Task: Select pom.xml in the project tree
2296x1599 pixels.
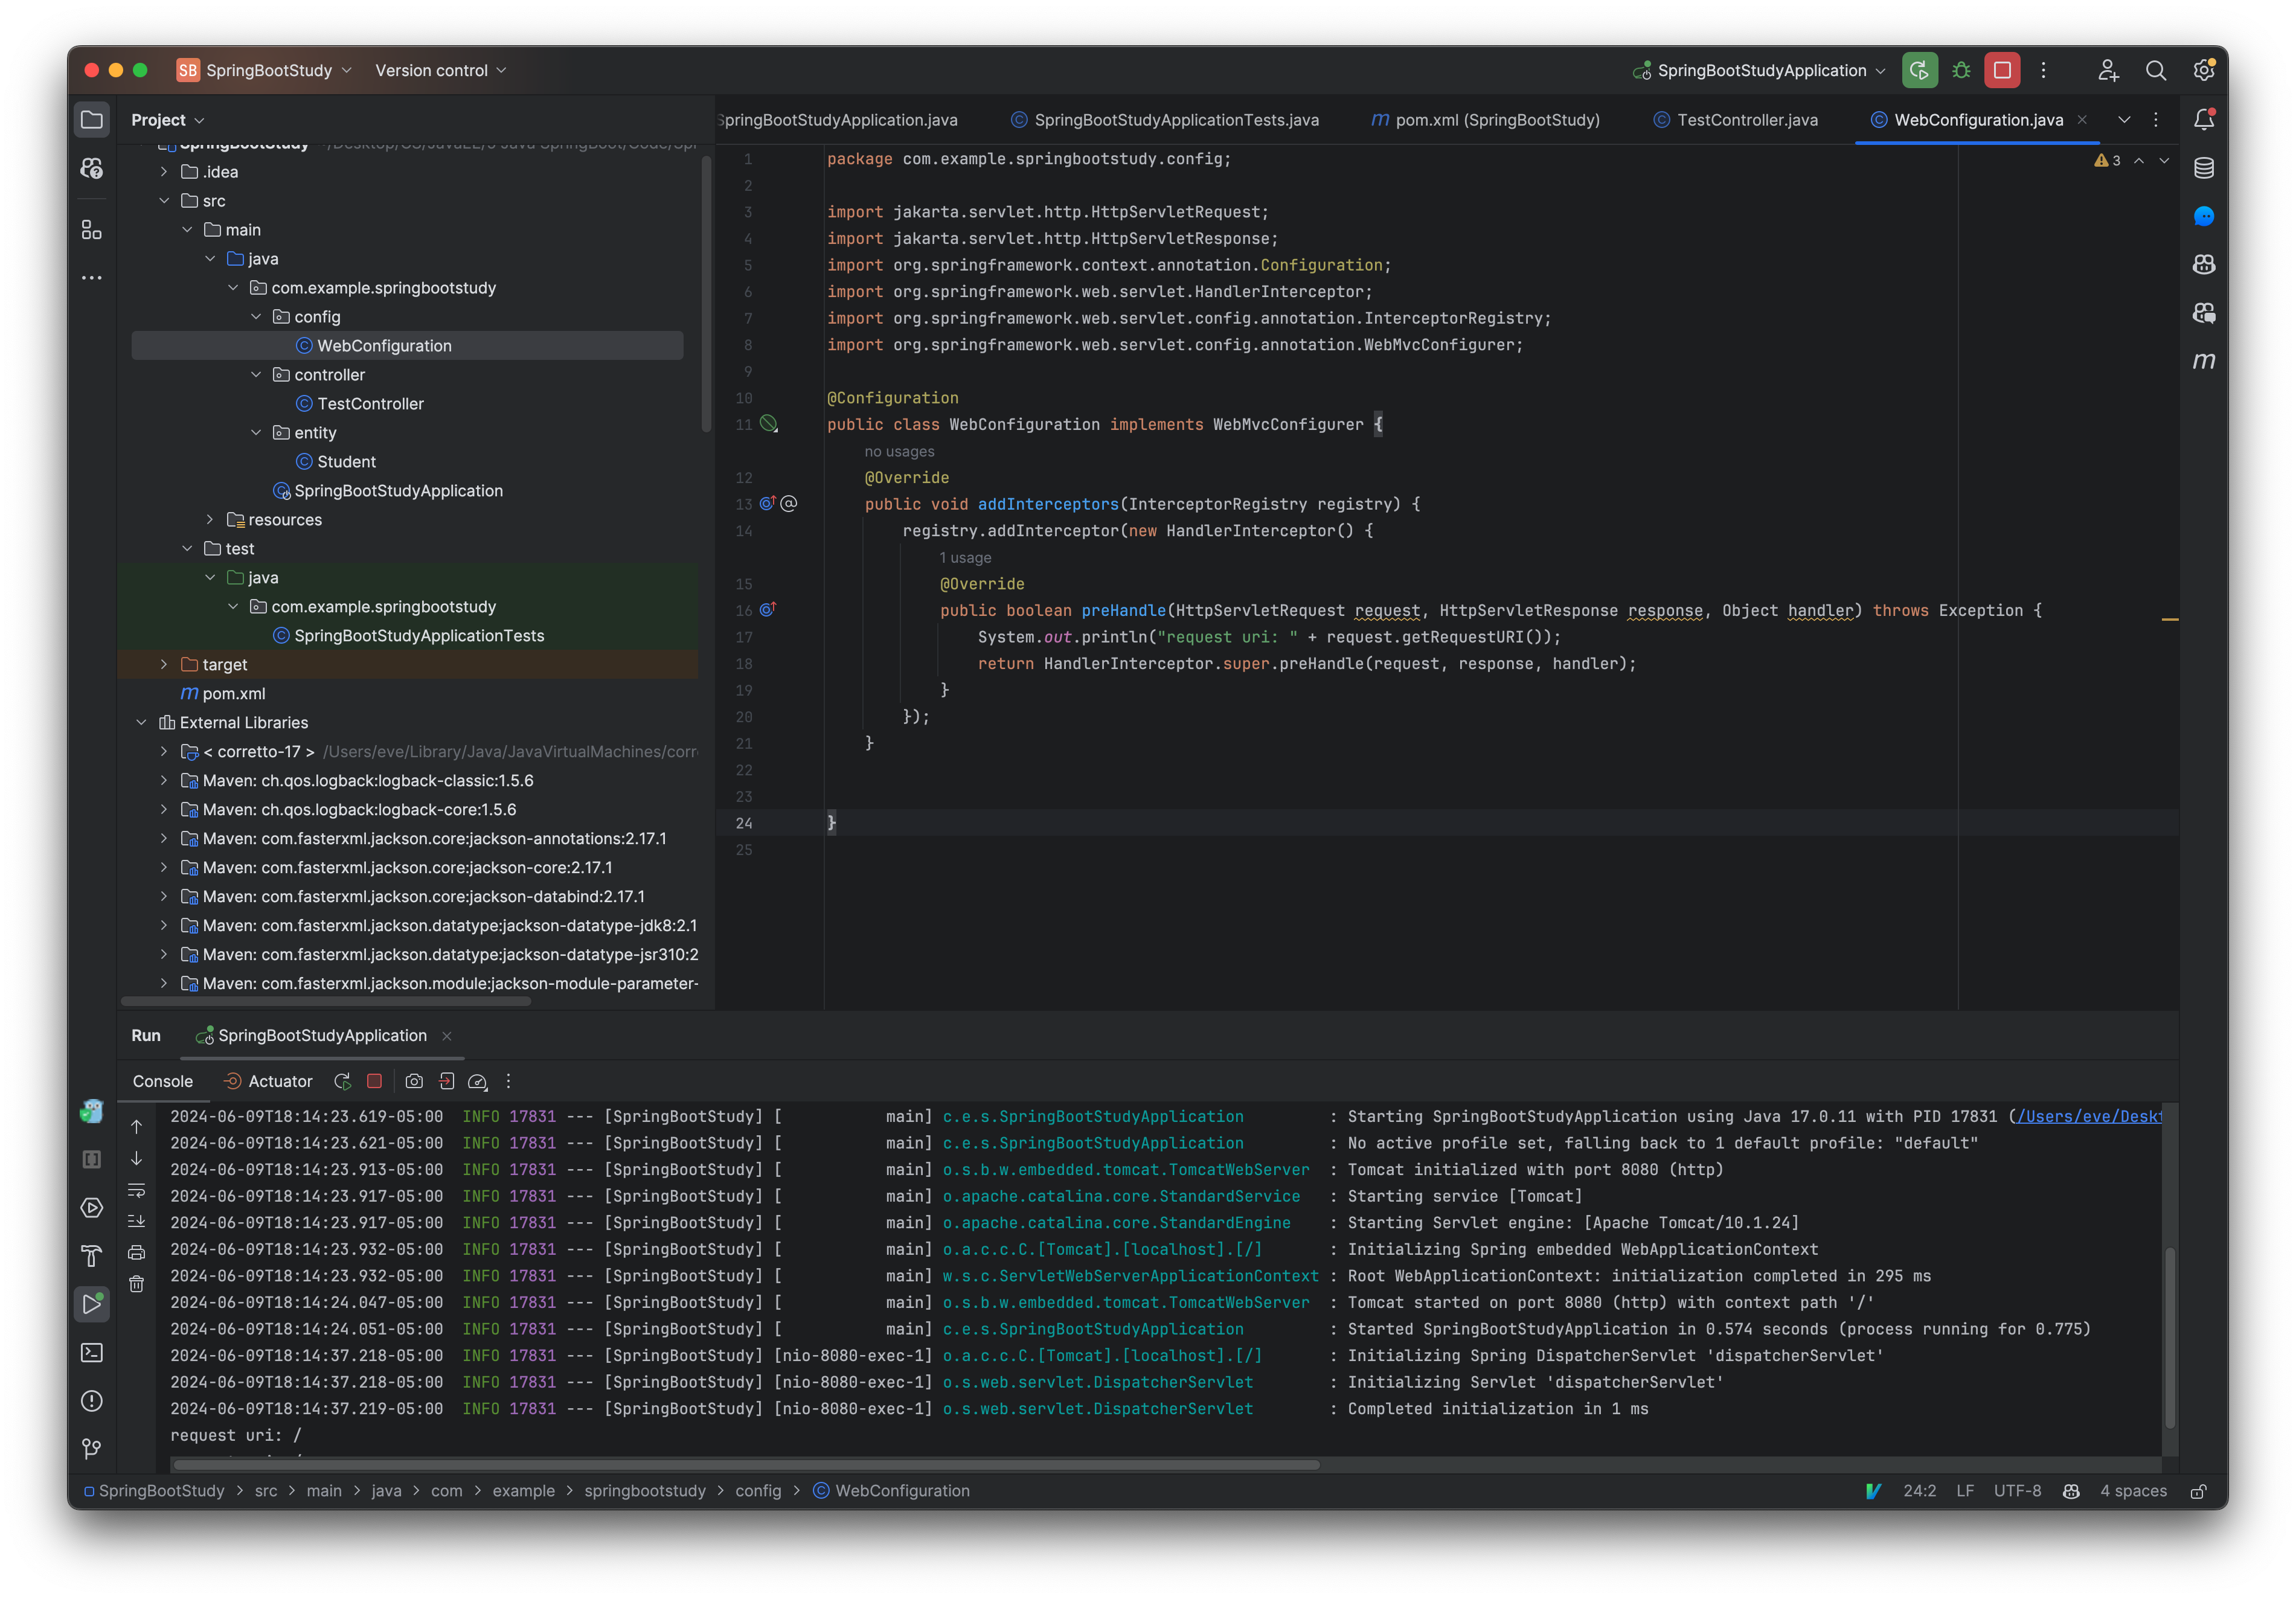Action: click(223, 694)
